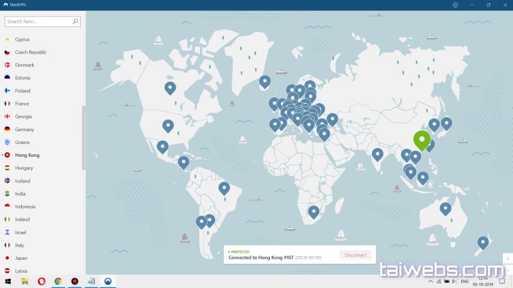Select Germany from the country list
The height and width of the screenshot is (288, 513).
pos(24,129)
